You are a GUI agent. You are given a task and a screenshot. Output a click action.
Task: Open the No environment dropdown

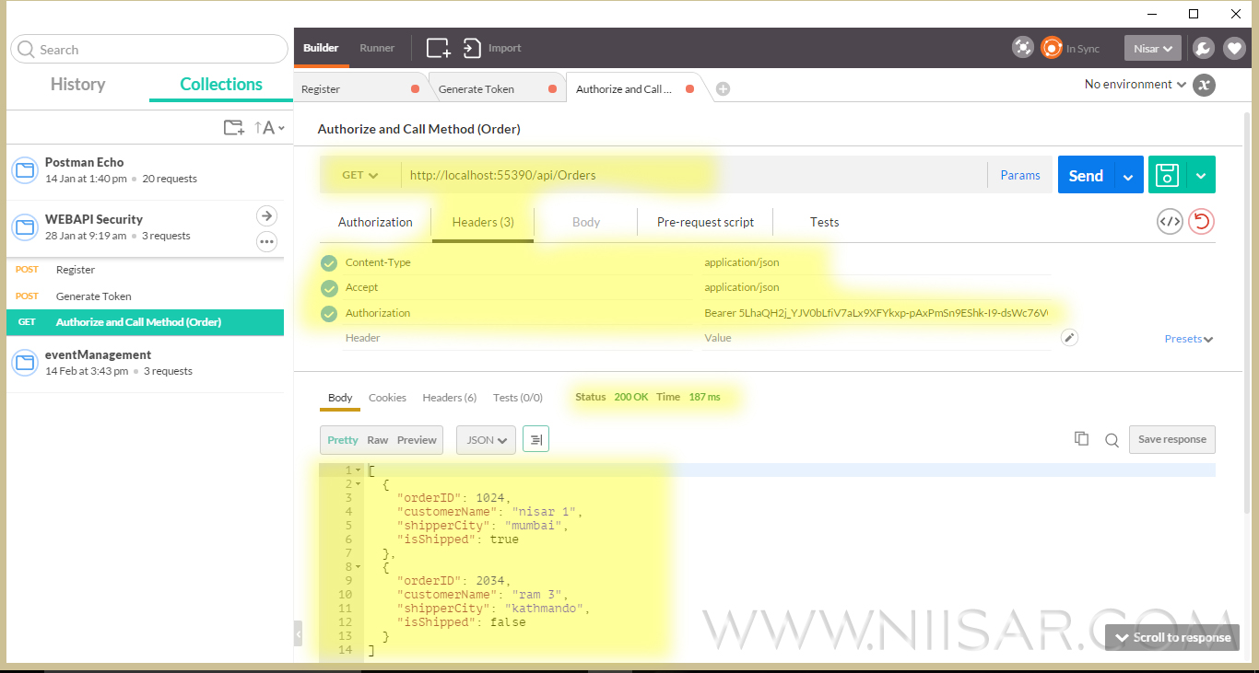[x=1135, y=84]
